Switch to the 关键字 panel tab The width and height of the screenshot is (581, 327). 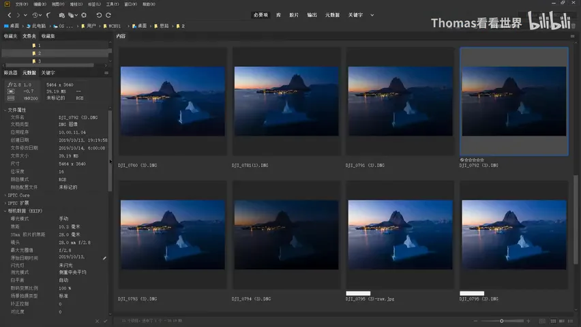tap(48, 73)
